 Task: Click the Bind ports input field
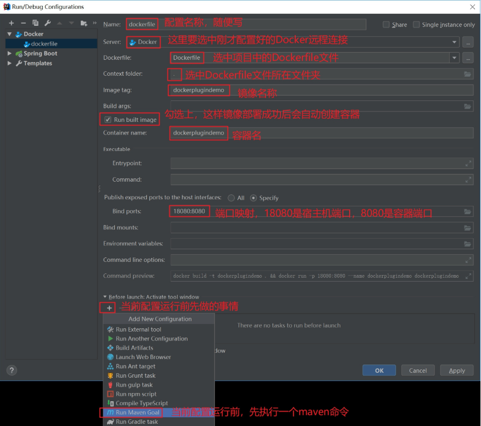click(189, 211)
